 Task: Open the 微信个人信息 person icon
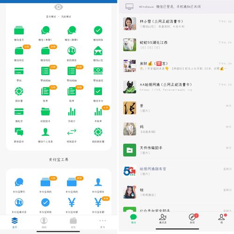pos(45,132)
